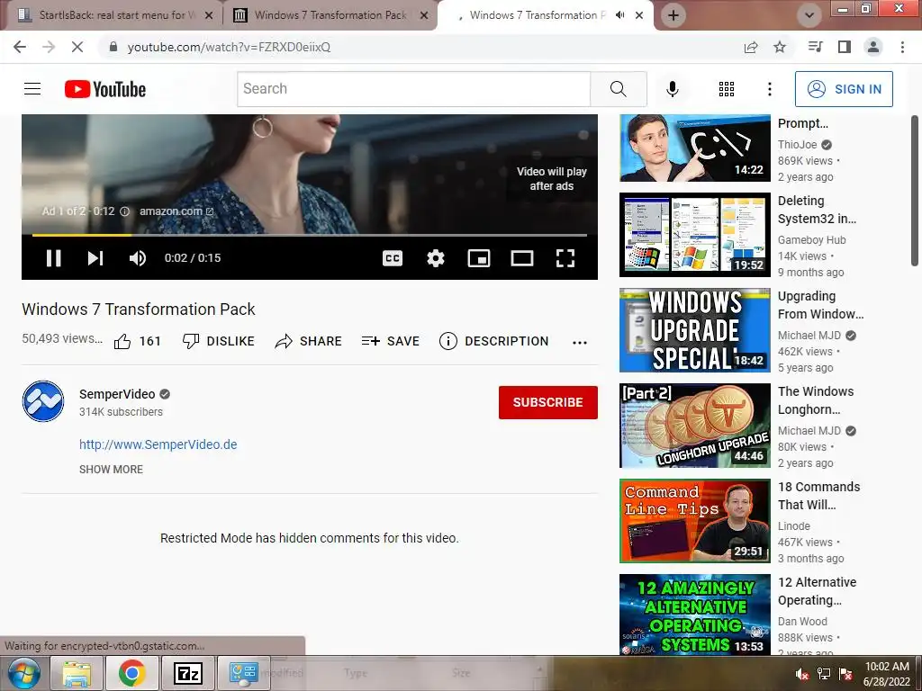The image size is (922, 691).
Task: Bookmark this page with the star
Action: click(x=780, y=48)
